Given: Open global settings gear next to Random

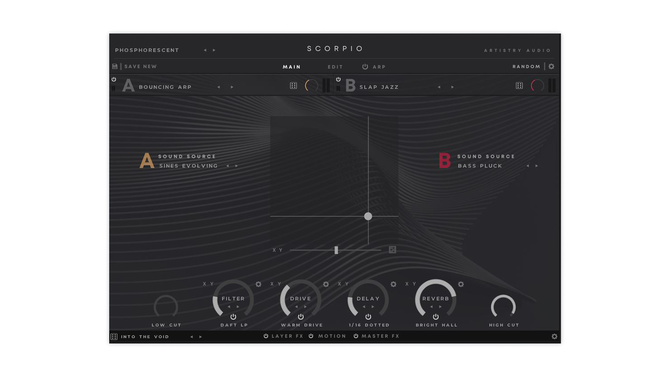Looking at the screenshot, I should [x=551, y=66].
